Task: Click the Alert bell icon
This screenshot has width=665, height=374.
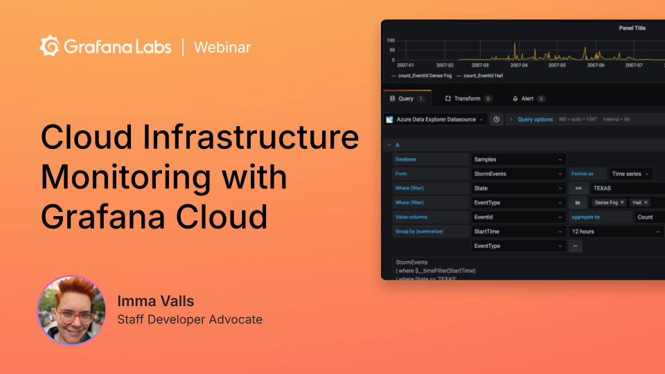Action: tap(515, 99)
